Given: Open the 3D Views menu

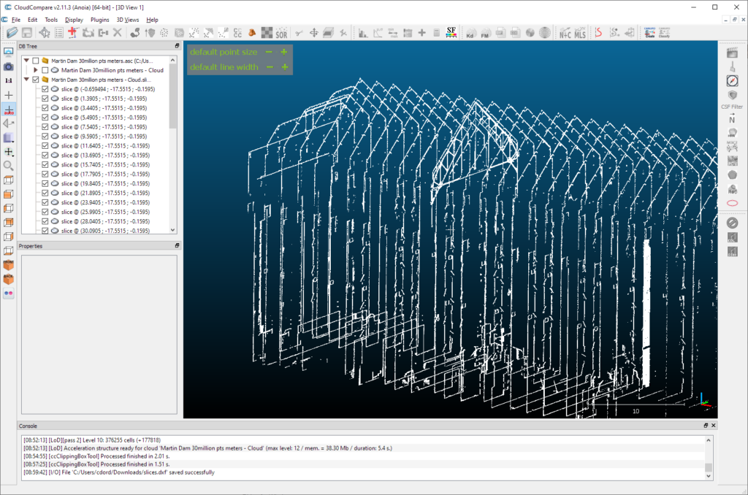Looking at the screenshot, I should (128, 20).
